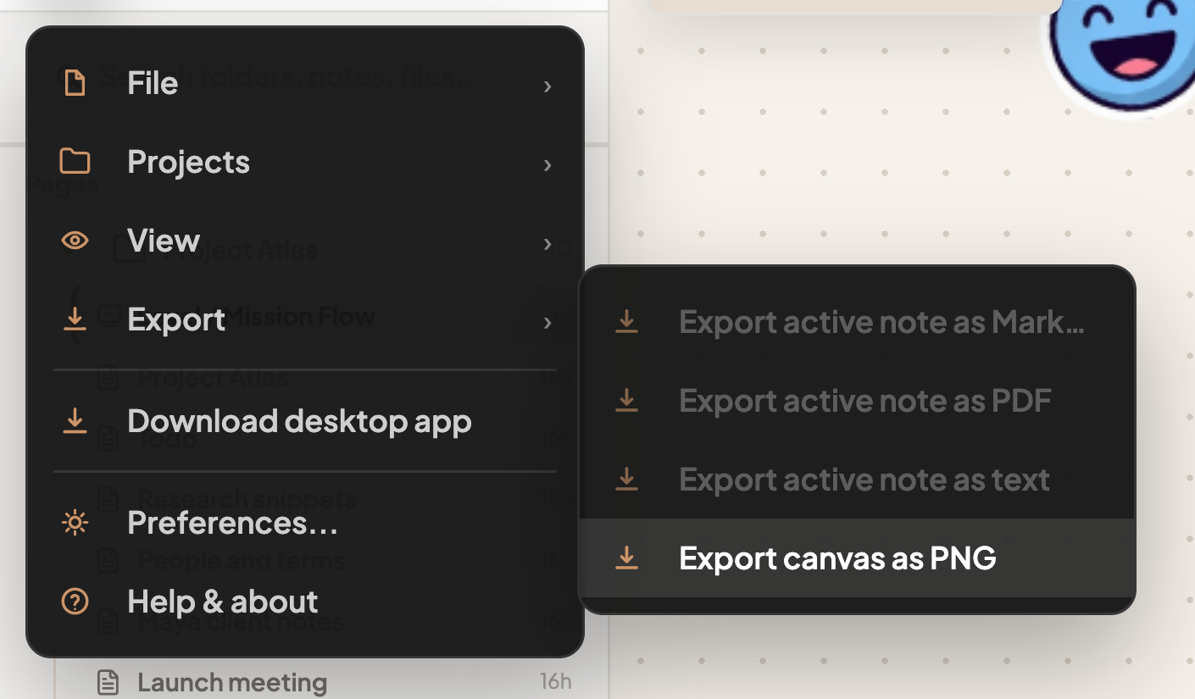Open Help & about
1195x699 pixels.
tap(305, 602)
